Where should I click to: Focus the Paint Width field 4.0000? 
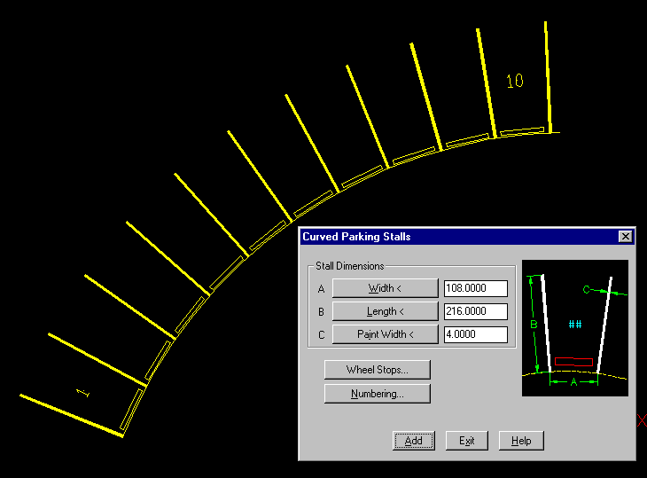476,334
